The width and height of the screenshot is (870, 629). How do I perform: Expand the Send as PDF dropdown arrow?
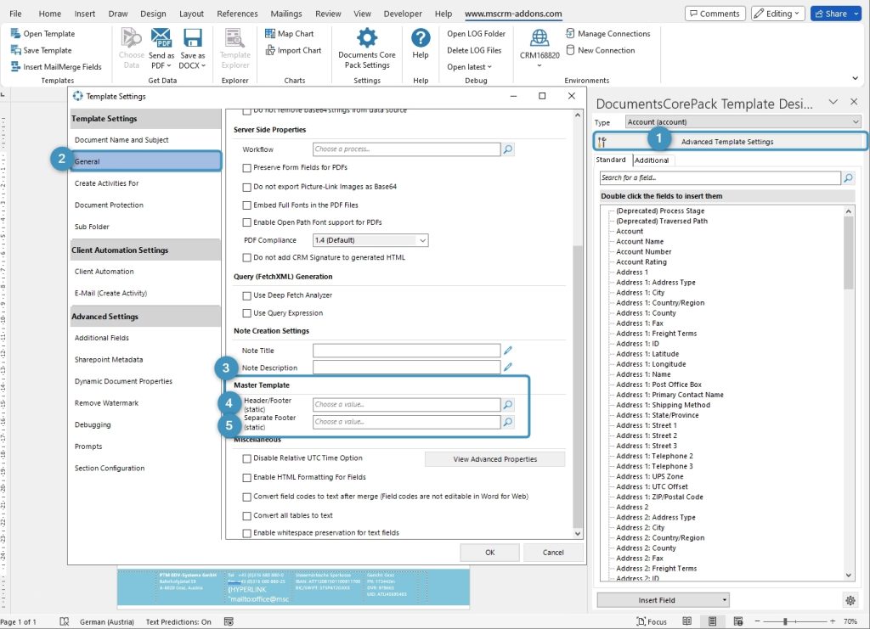[169, 65]
